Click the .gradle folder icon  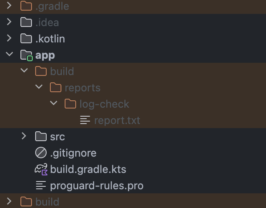coord(26,6)
